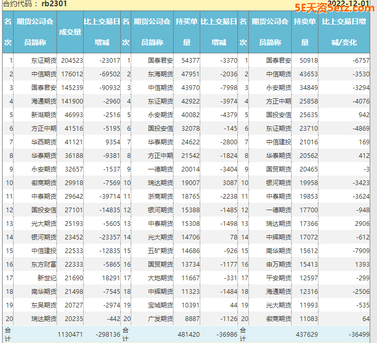Select 徽商期货 in volume ranking row 10
377x343 pixels.
point(44,183)
